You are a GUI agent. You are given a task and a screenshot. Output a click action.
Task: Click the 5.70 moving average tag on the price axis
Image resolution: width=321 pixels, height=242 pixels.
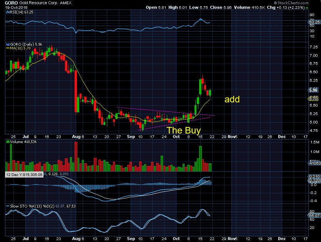click(x=313, y=99)
